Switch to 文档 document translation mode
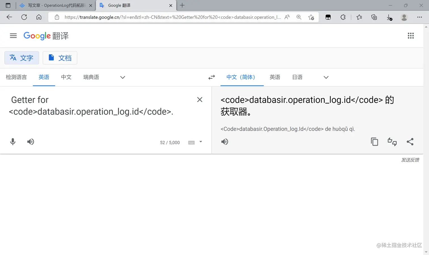Viewport: 429px width, 255px height. point(60,58)
